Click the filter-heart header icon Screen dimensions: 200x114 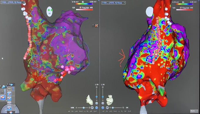[x=11, y=85]
